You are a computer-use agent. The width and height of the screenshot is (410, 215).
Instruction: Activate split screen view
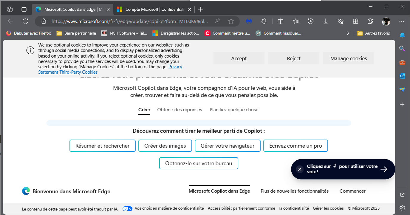click(x=280, y=21)
